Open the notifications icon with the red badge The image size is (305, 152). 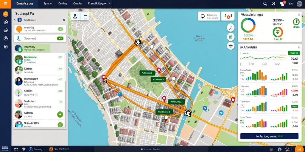pos(282,4)
